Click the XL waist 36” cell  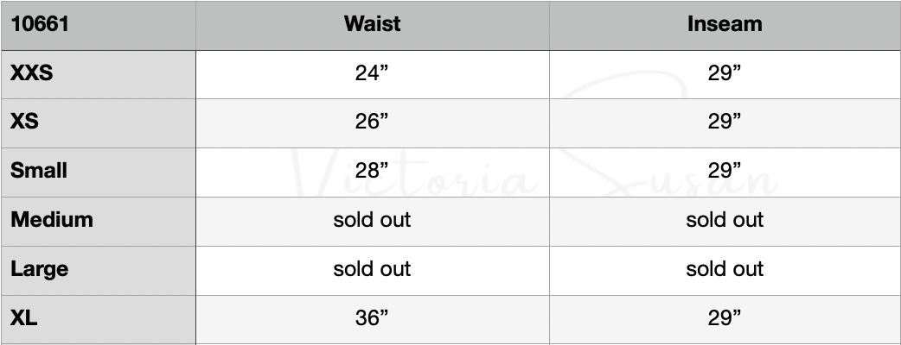(372, 318)
